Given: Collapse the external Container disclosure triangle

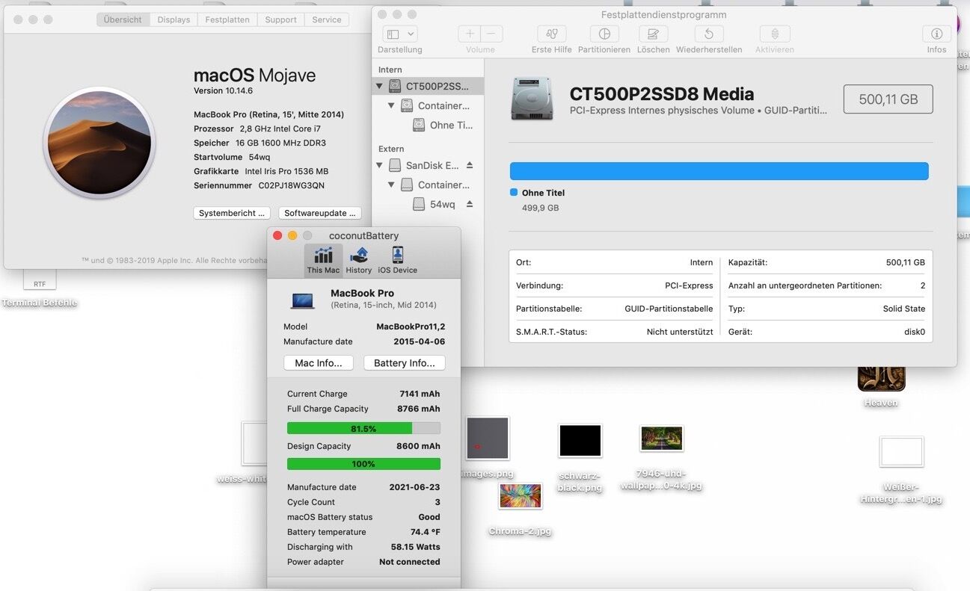Looking at the screenshot, I should point(391,185).
